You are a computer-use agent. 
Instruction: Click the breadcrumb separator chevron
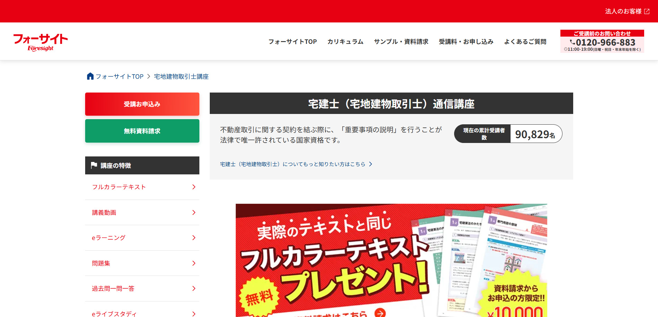(148, 76)
